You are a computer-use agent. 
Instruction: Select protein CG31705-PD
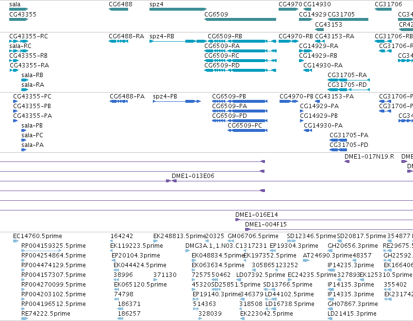click(338, 150)
